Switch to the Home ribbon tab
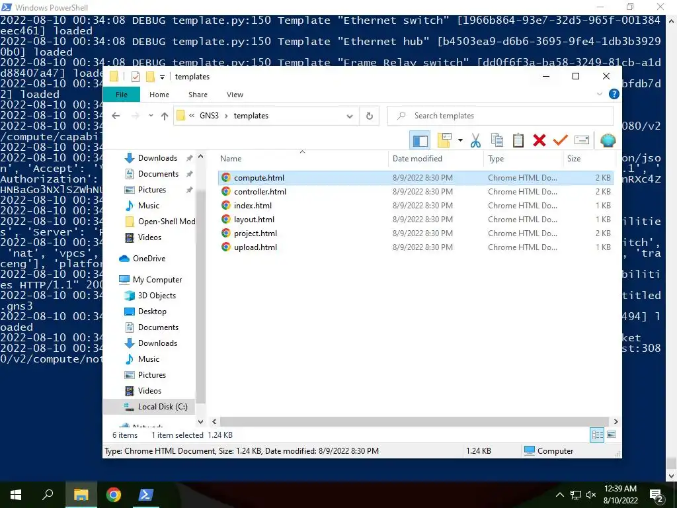This screenshot has width=677, height=508. point(159,95)
